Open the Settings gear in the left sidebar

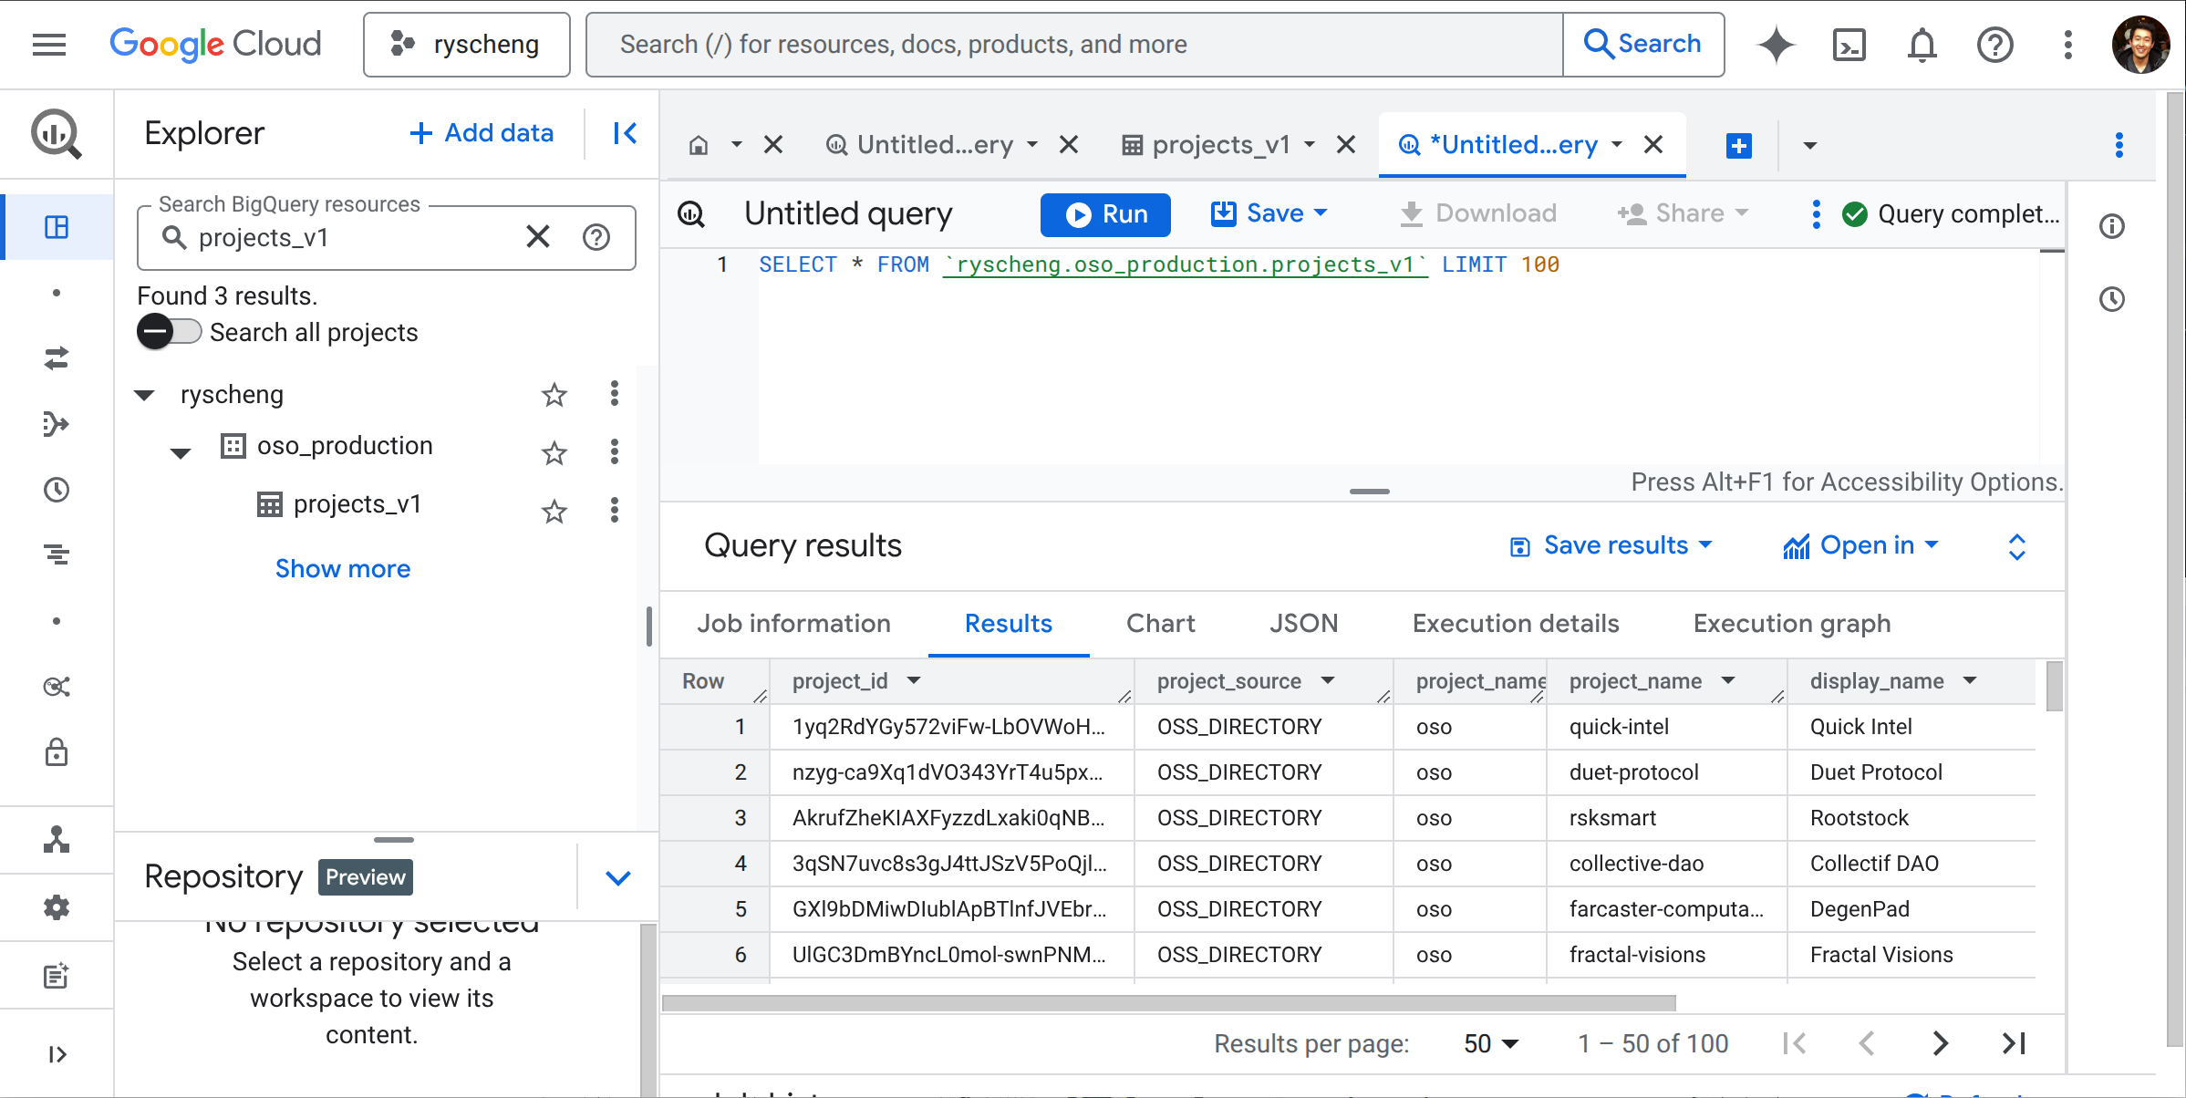(x=57, y=907)
